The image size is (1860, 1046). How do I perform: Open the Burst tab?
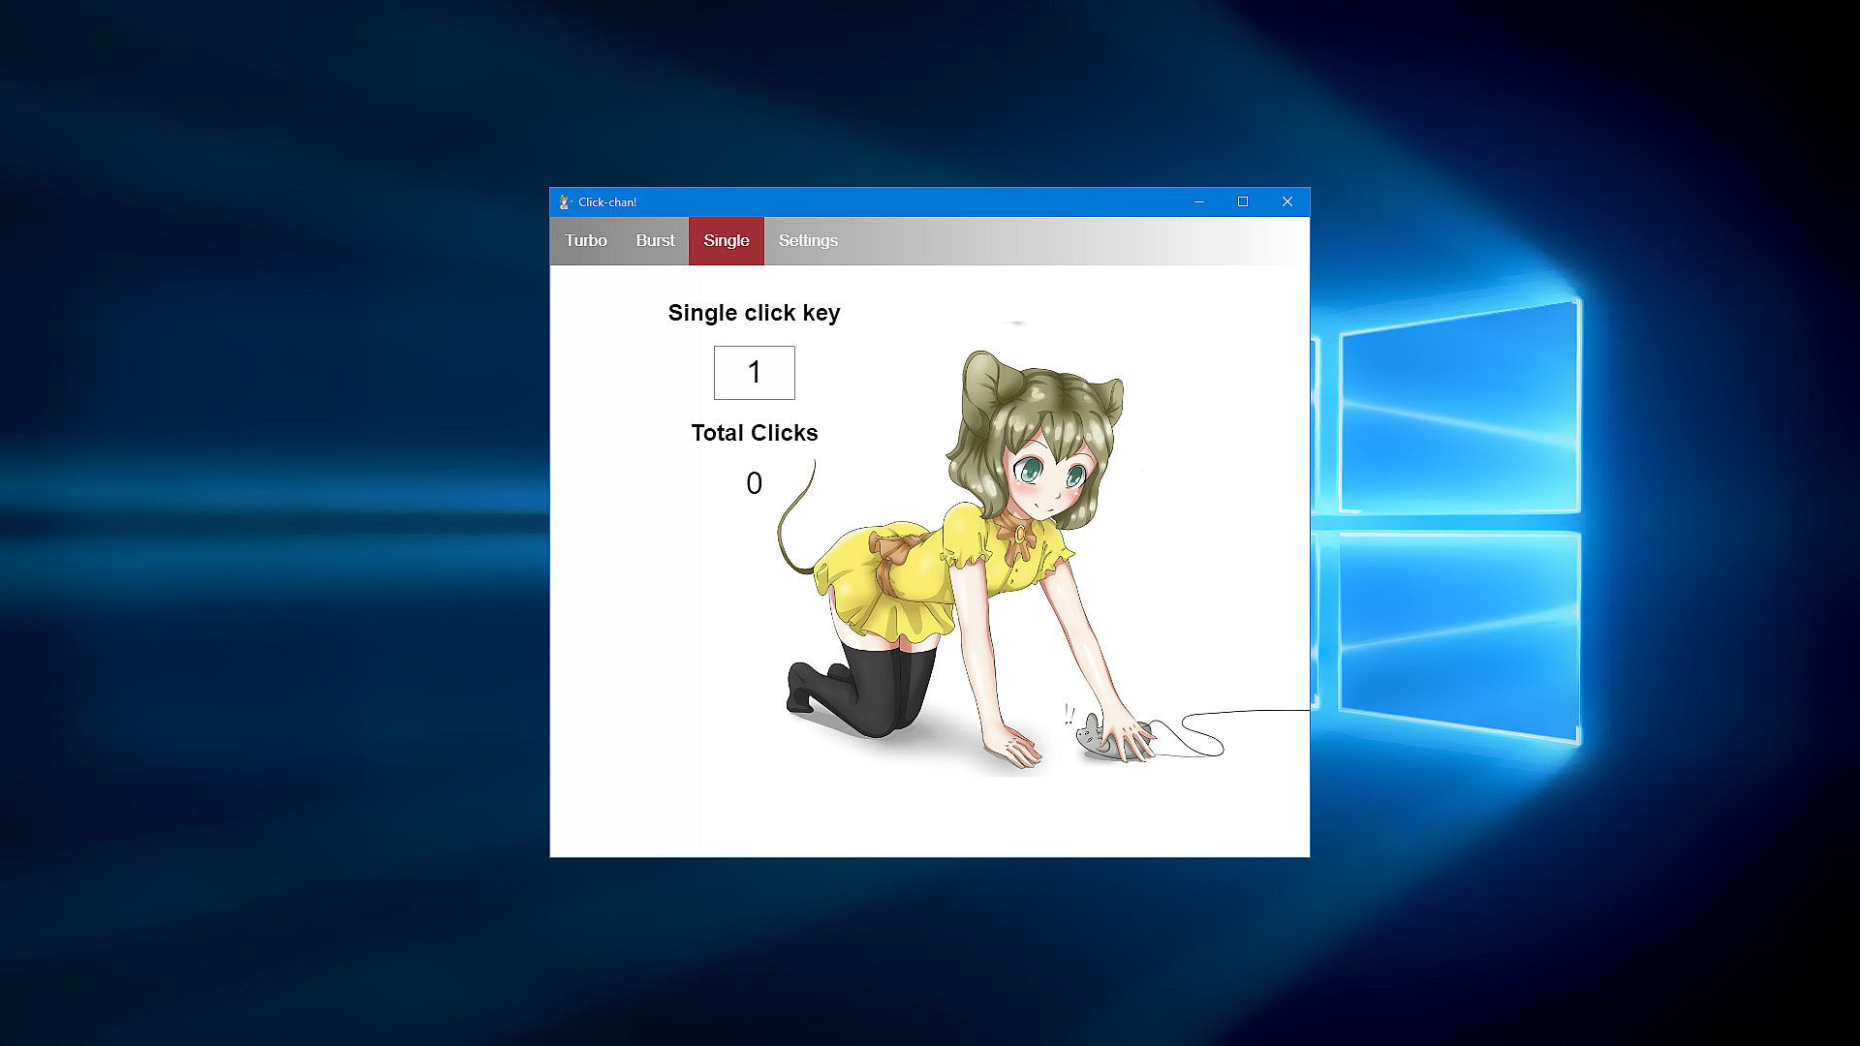(655, 241)
